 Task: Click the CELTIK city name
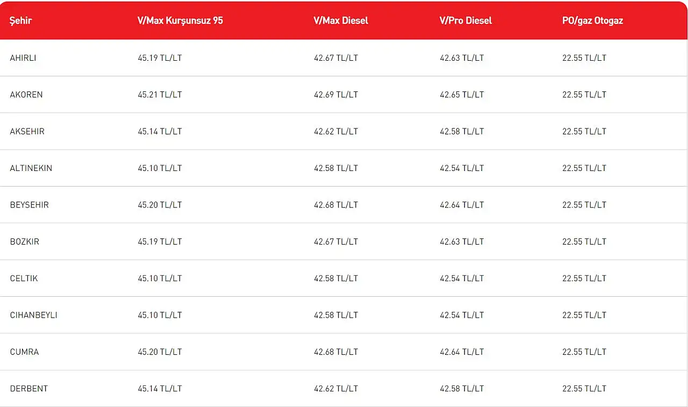[x=24, y=279]
